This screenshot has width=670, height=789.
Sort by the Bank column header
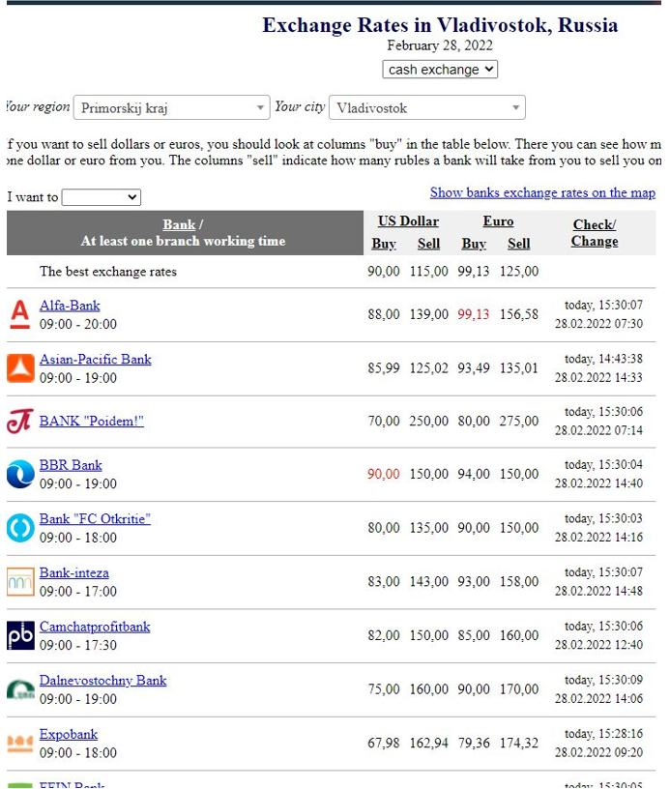click(179, 224)
